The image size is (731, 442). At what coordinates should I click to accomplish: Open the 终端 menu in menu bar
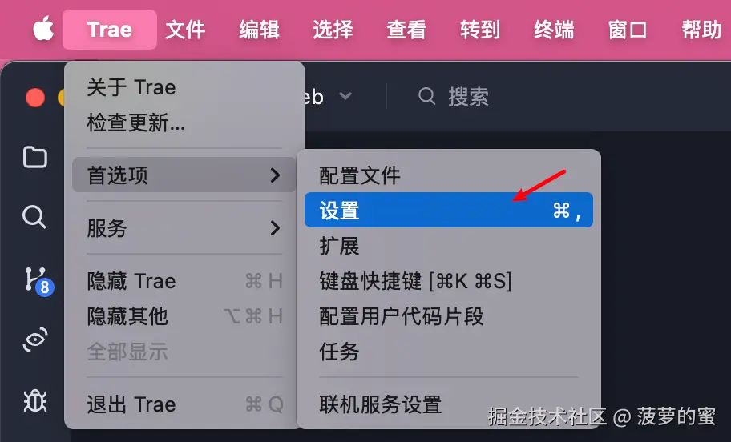click(554, 30)
